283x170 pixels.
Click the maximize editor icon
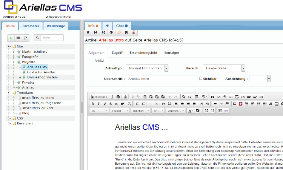[x=206, y=111]
